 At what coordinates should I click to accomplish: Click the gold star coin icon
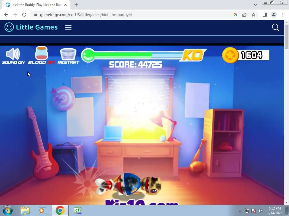230,55
